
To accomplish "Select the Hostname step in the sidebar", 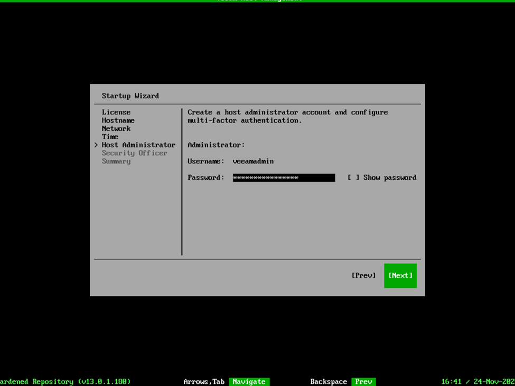I will (x=118, y=120).
